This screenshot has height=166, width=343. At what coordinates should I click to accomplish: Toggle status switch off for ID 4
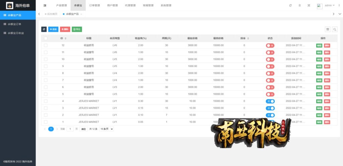[x=270, y=101]
